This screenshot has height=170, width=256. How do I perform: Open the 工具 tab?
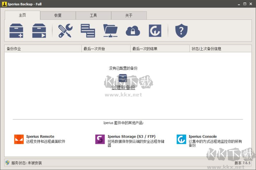(93, 15)
